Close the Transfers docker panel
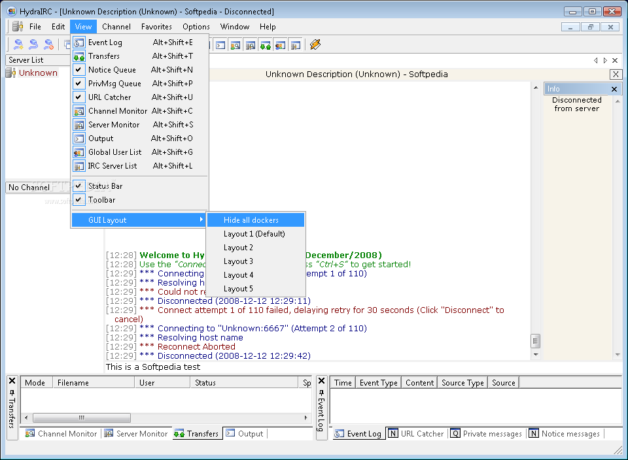Viewport: 628px width, 460px height. [x=12, y=381]
